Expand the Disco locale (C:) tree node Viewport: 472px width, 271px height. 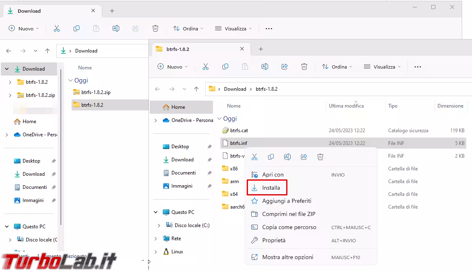[x=159, y=225]
